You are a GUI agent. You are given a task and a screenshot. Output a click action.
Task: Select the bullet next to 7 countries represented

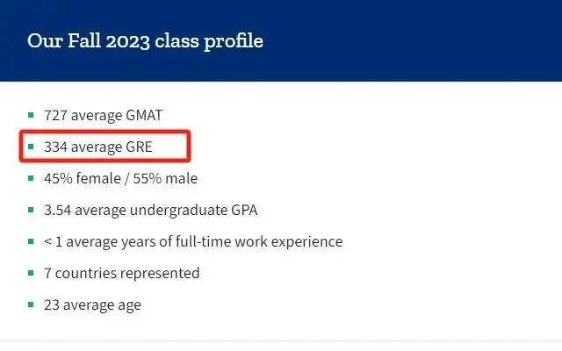(31, 274)
